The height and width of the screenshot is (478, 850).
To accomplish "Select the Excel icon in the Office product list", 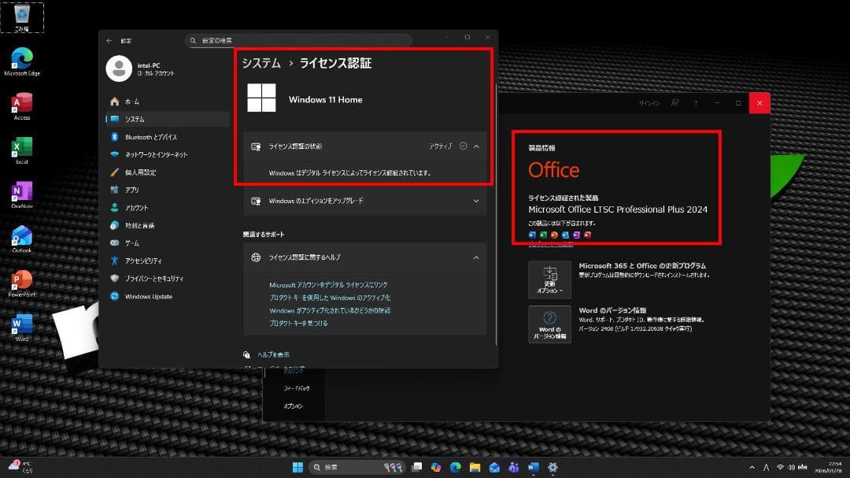I will point(543,234).
